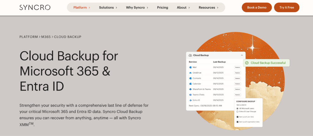Collapse the Cloud Backup panel chevron
This screenshot has width=313, height=136.
pyautogui.click(x=242, y=55)
